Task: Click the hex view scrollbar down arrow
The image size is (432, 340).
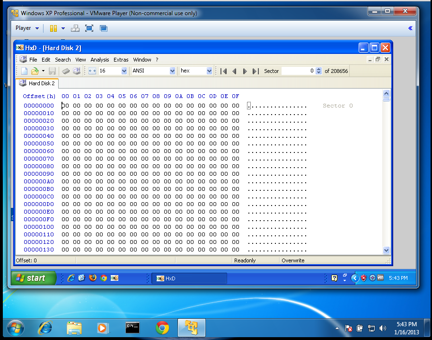Action: coord(386,250)
